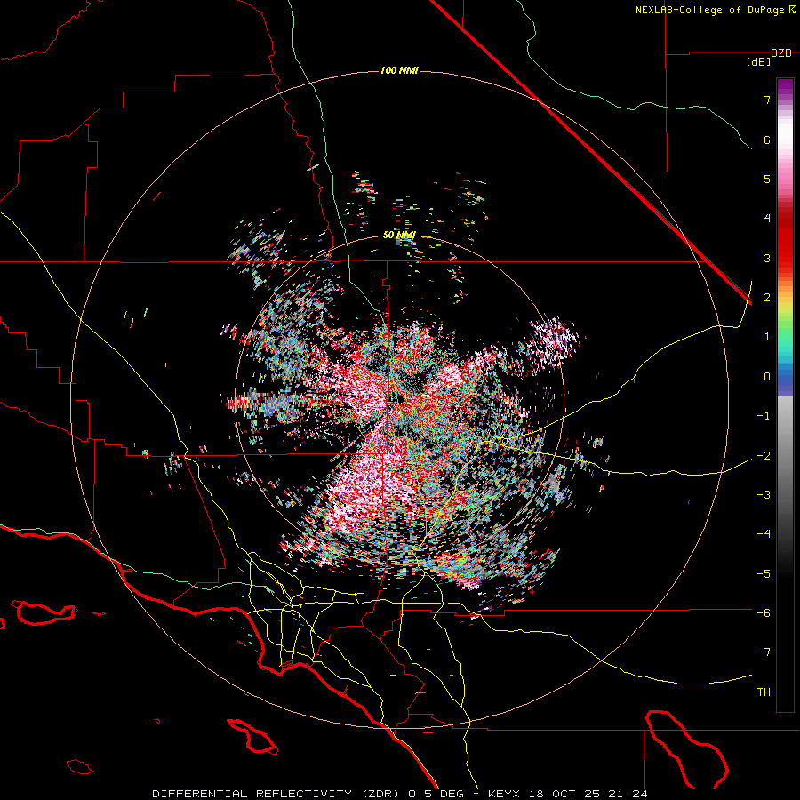Click the 'TH' label on the scale
The height and width of the screenshot is (800, 800).
[764, 692]
